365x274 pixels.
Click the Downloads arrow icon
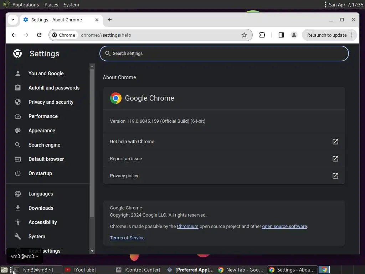[x=18, y=208]
